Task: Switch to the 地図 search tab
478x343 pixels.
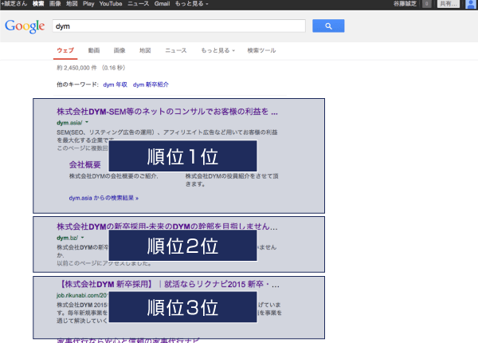Action: coord(145,50)
